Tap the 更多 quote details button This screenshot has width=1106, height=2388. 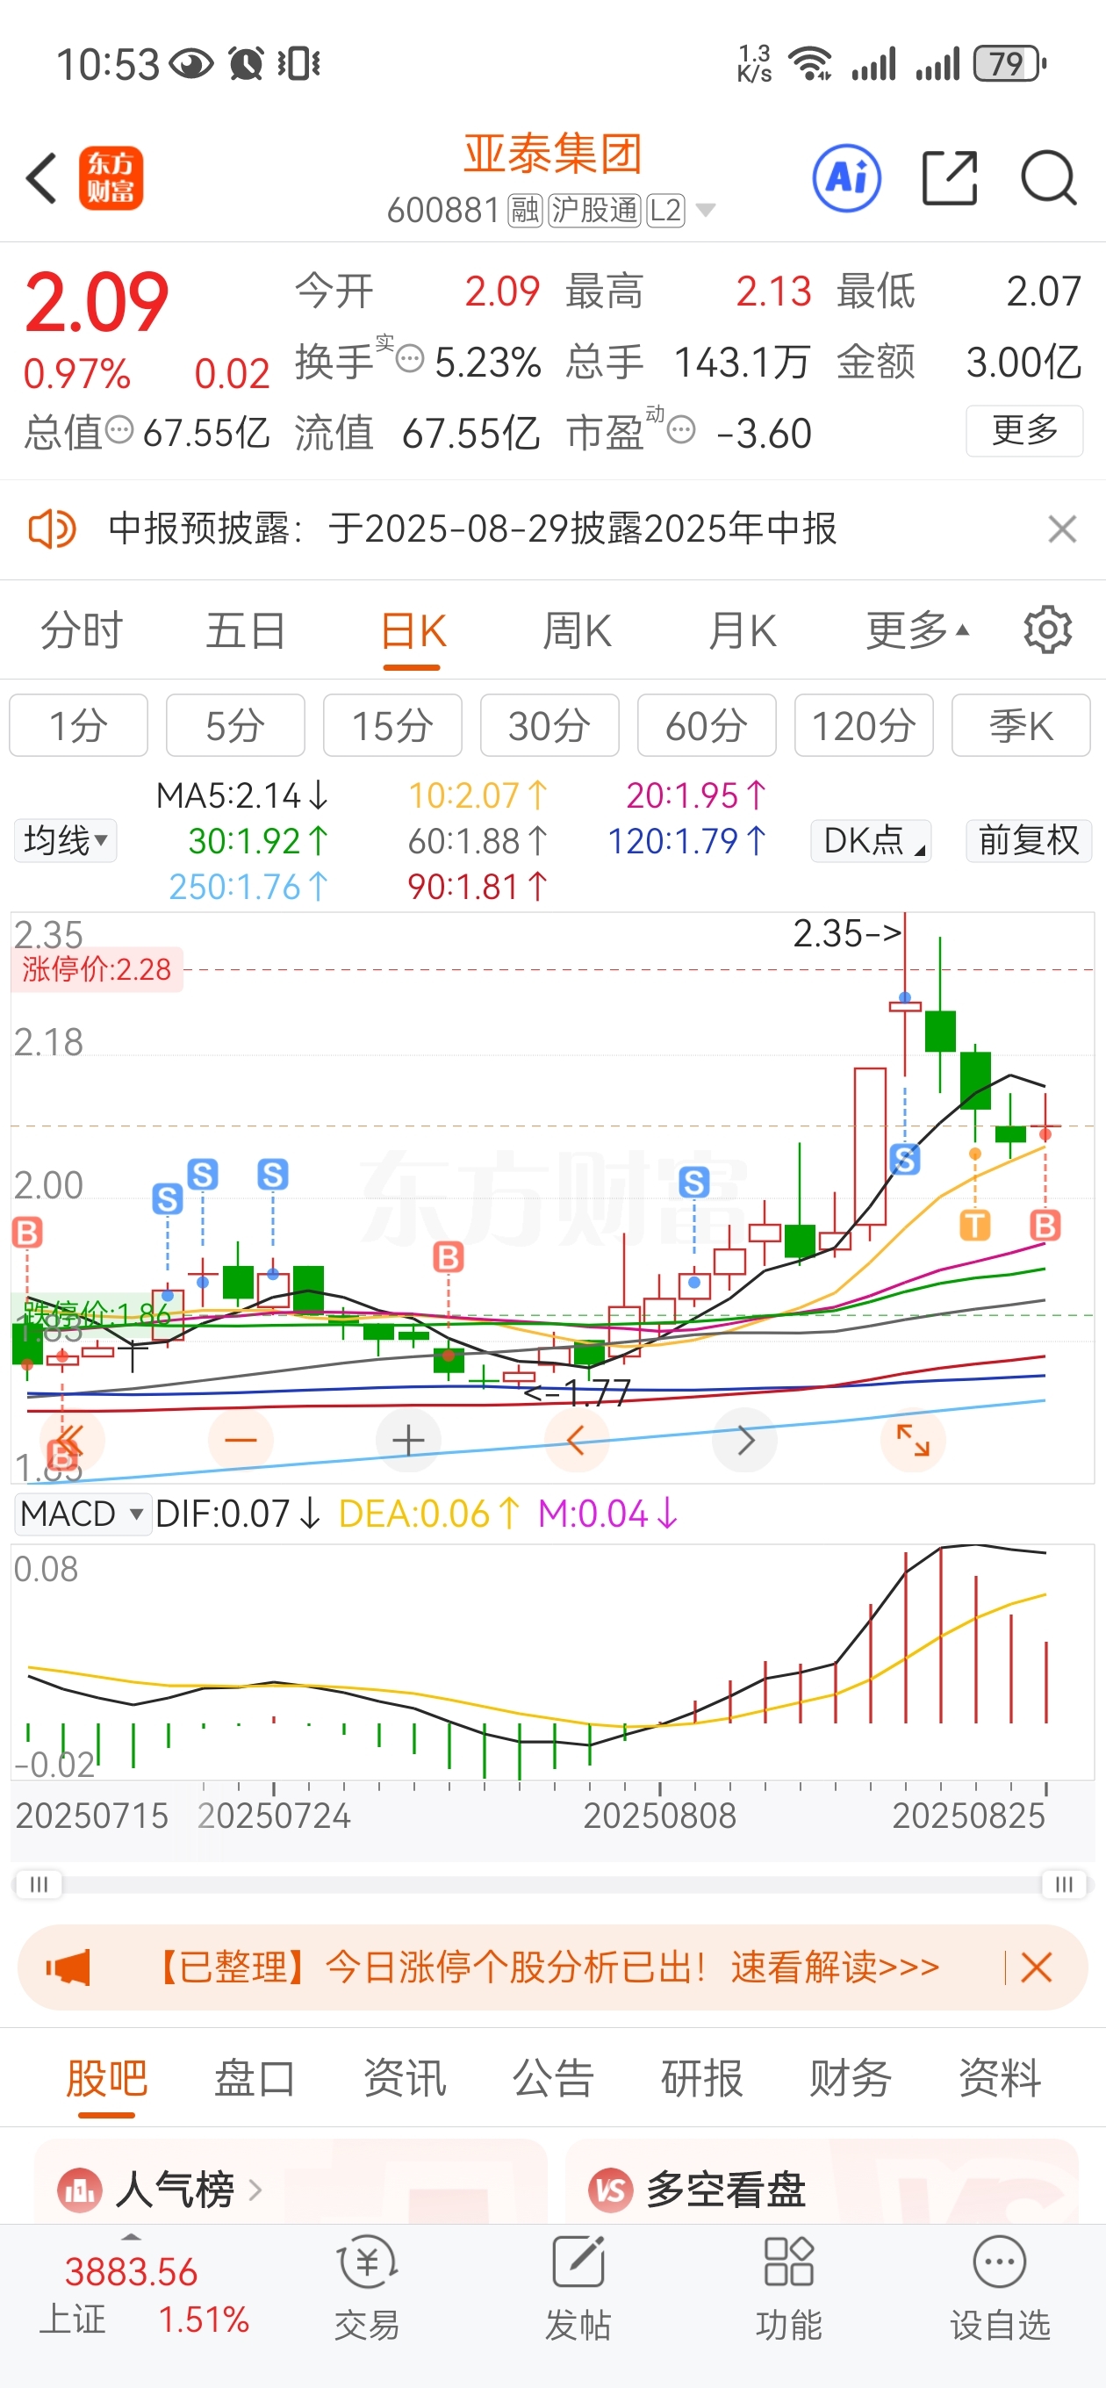click(x=1024, y=430)
